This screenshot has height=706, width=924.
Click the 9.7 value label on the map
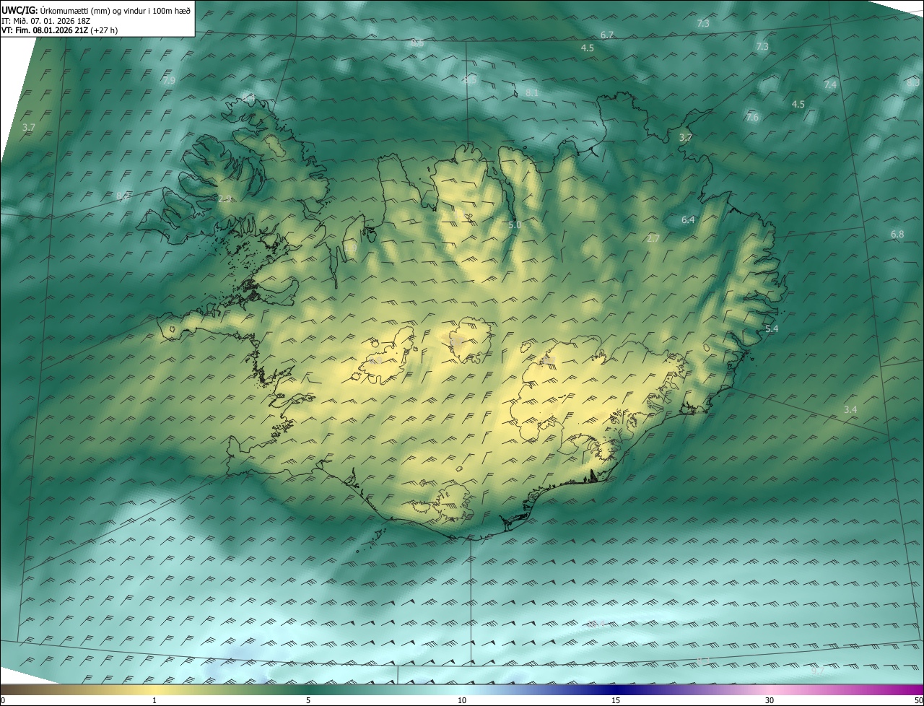[x=818, y=671]
